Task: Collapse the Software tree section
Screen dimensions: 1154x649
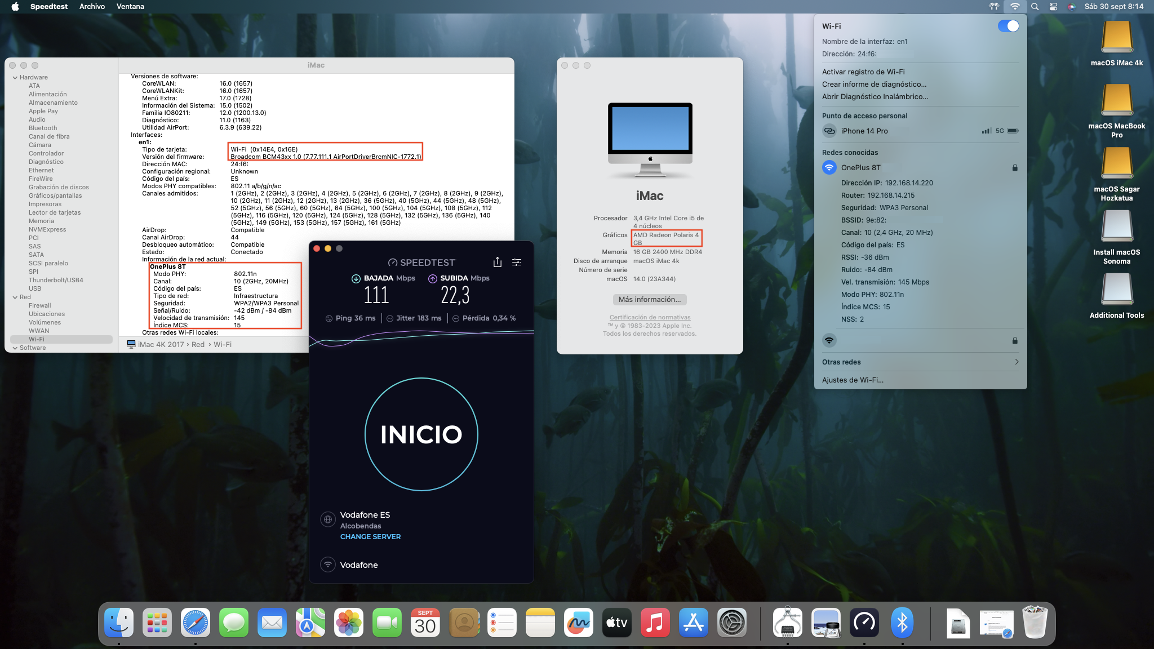Action: point(15,348)
